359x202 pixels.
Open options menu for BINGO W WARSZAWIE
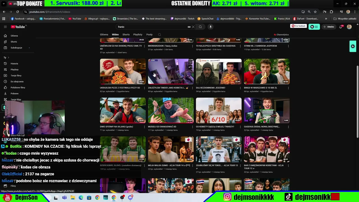tap(288, 88)
